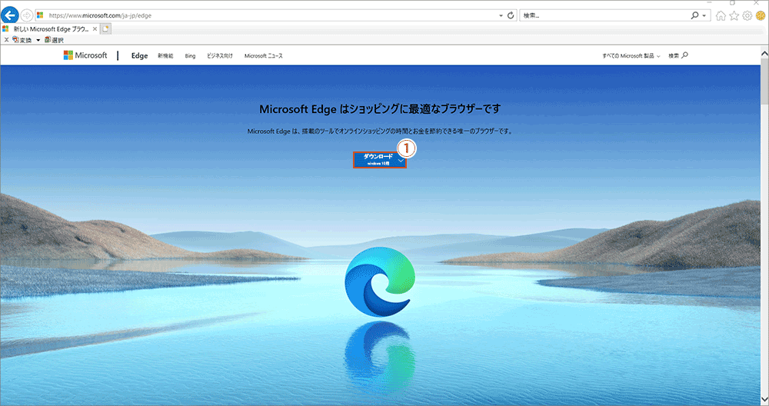Open the address bar autocomplete dropdown arrow

point(501,15)
